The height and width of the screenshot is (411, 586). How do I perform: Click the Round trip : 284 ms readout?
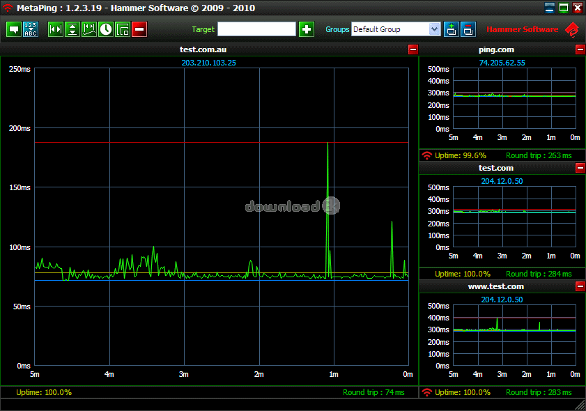click(x=539, y=274)
